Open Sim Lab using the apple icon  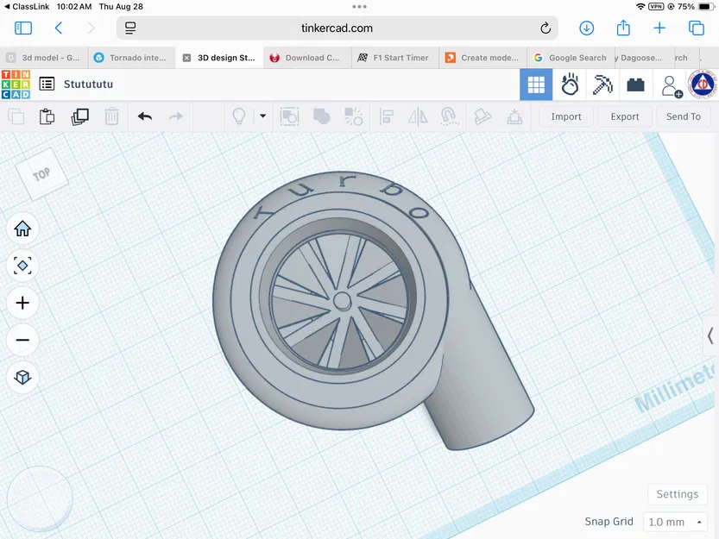click(x=569, y=85)
